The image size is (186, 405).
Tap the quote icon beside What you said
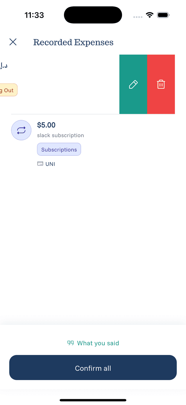[x=71, y=343]
